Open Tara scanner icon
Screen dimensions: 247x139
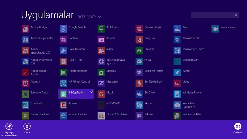[x=177, y=29]
